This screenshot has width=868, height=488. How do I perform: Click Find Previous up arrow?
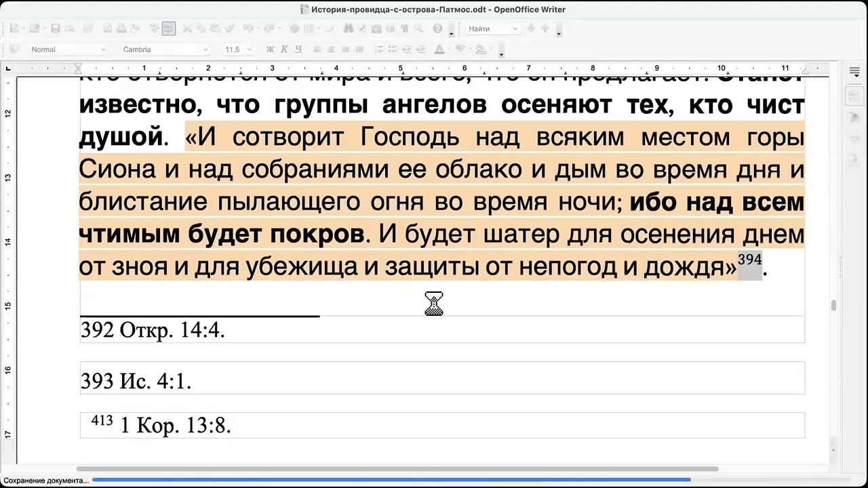(545, 28)
